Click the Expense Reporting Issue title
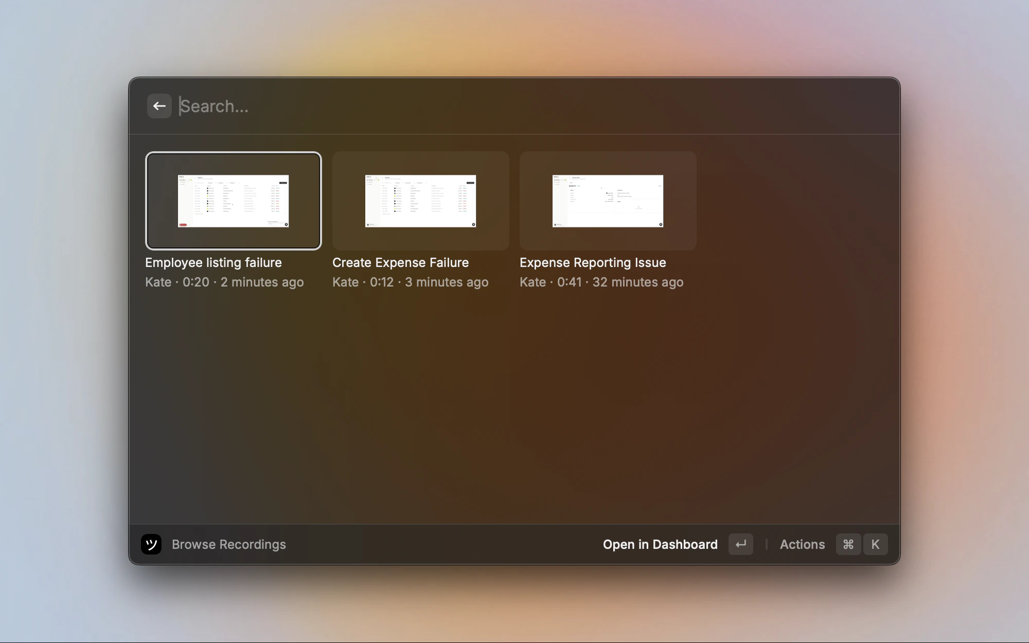The image size is (1029, 643). pos(593,262)
